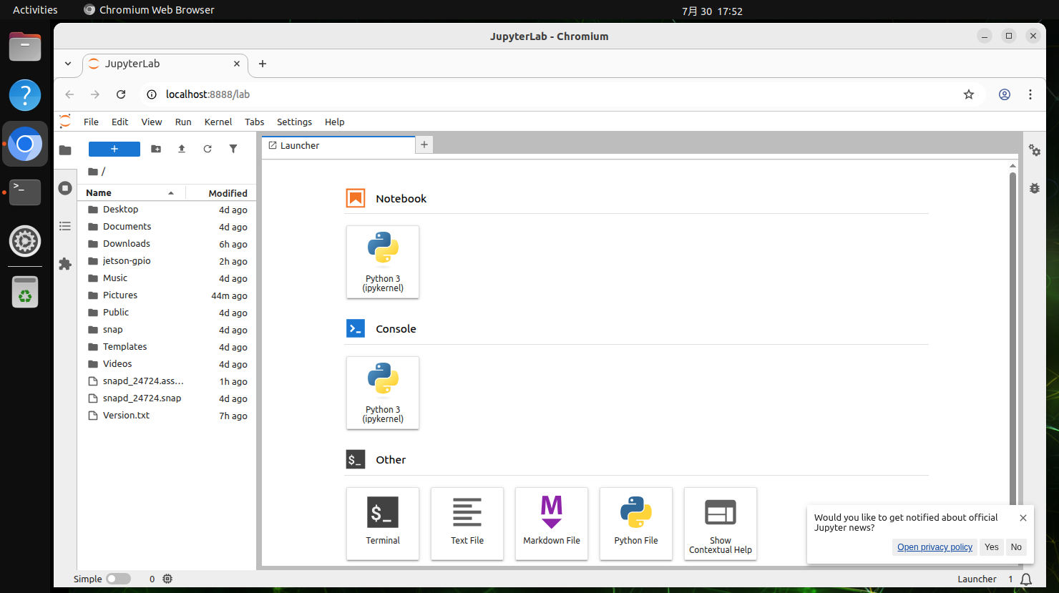Viewport: 1059px width, 593px height.
Task: Click the JupyterLab logo in menu bar
Action: [65, 122]
